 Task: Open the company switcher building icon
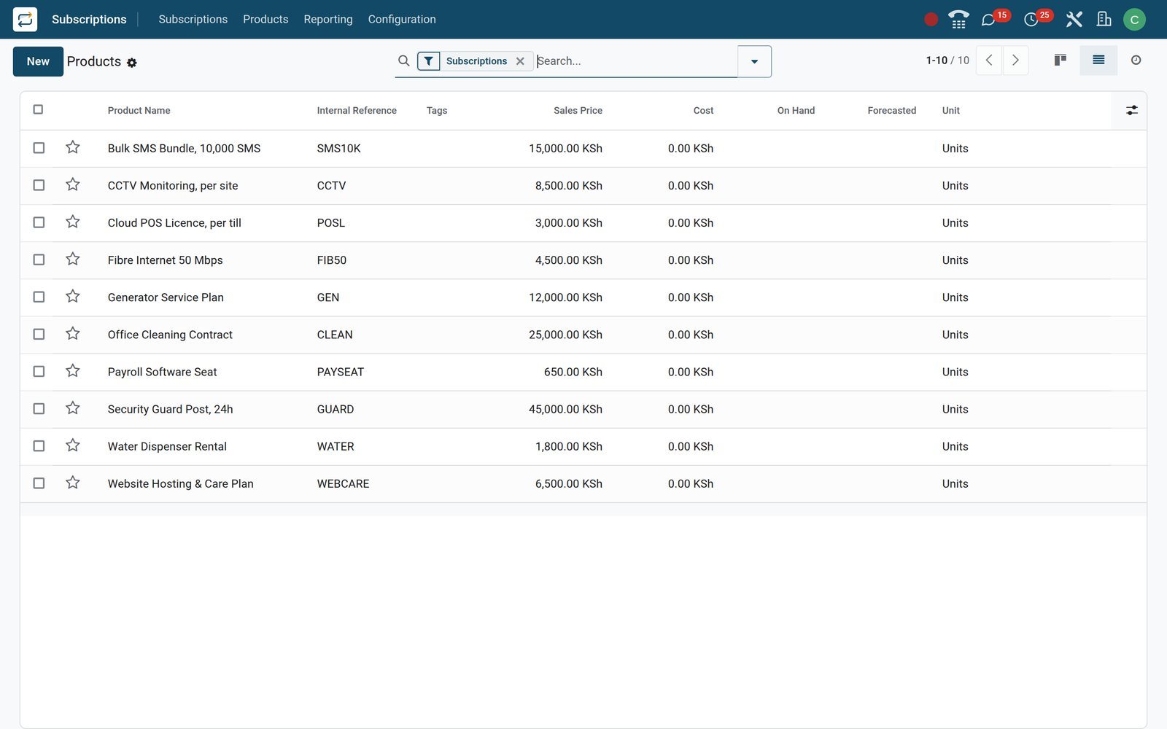point(1104,20)
